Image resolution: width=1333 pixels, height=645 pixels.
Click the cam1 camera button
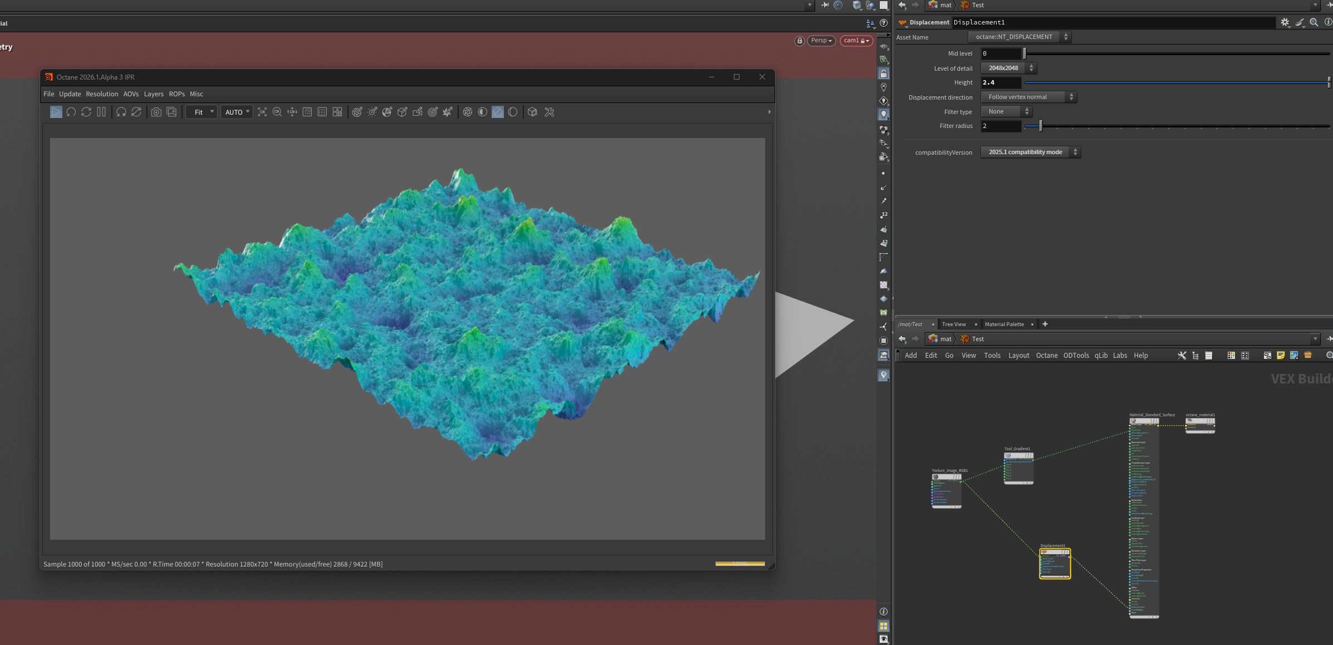click(856, 41)
